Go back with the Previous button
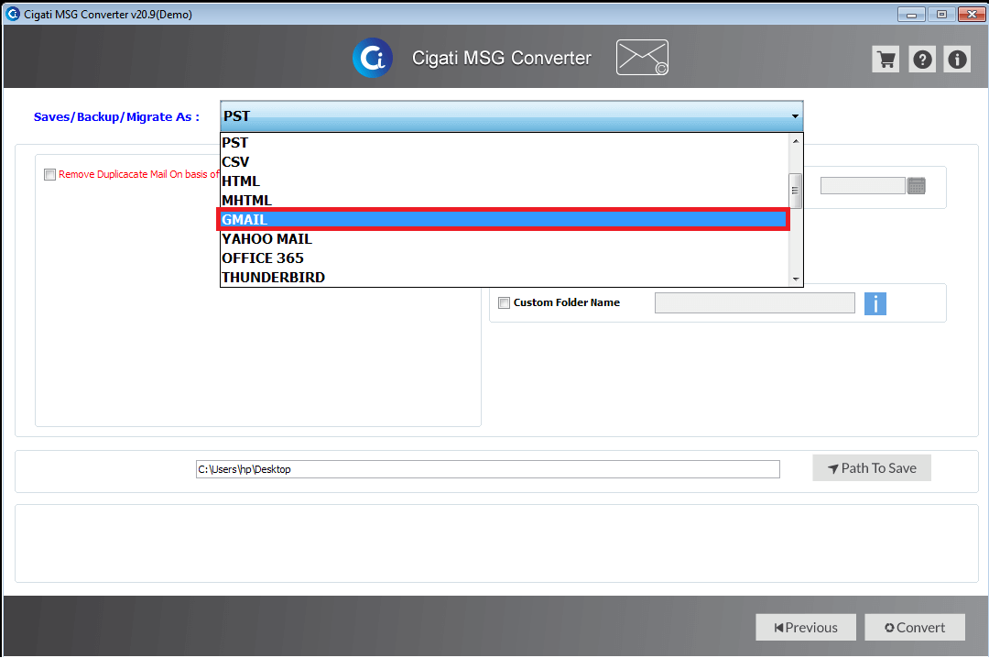The width and height of the screenshot is (989, 658). tap(806, 627)
